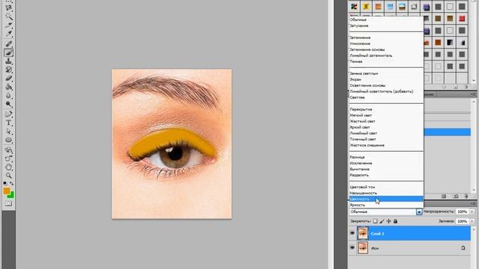Select the 3D Object Rotate tool
The width and height of the screenshot is (479, 269).
[8, 150]
